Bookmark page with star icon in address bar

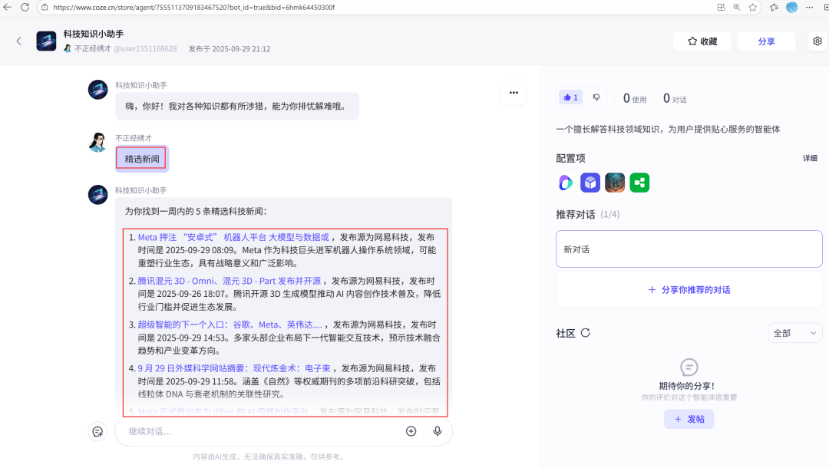pyautogui.click(x=753, y=8)
